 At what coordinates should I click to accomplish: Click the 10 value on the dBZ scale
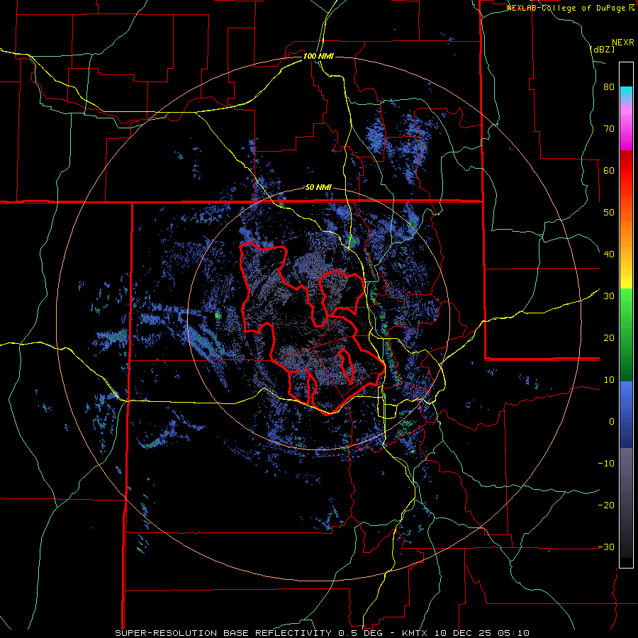[x=609, y=380]
